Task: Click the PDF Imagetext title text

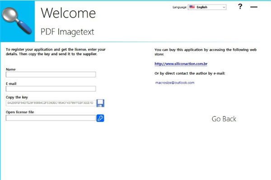Action: point(67,31)
